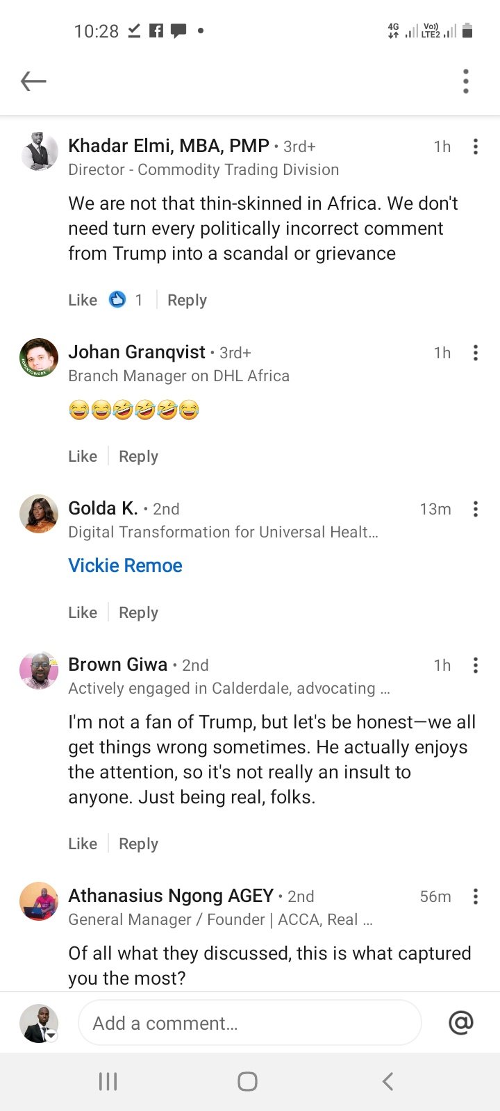Reply to Golda K.'s comment

click(x=138, y=612)
